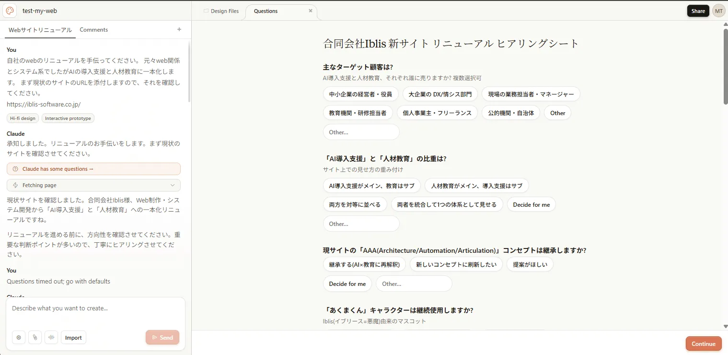Choose AI導入支援がメイン、教育はサブ
This screenshot has height=355, width=728.
point(372,186)
